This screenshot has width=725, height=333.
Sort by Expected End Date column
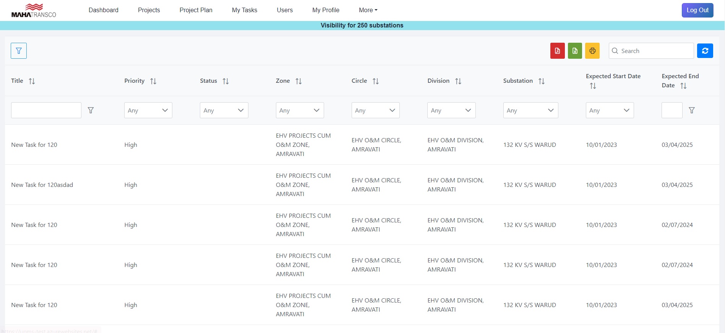click(684, 86)
